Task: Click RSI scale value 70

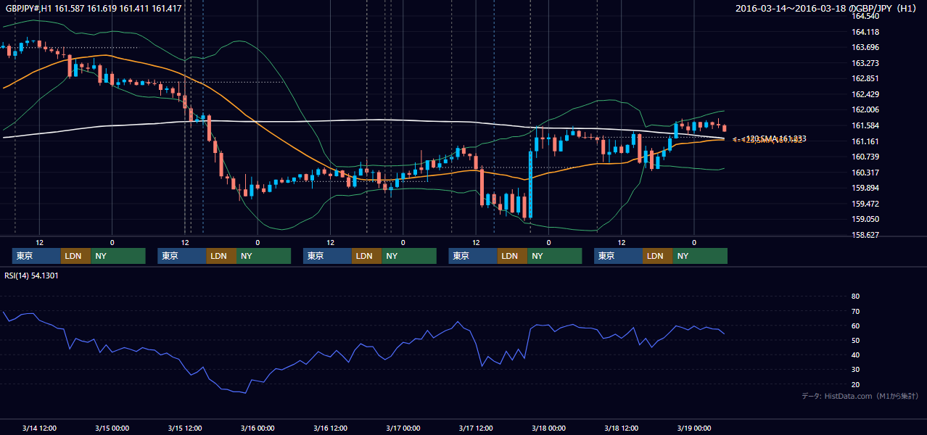Action: coord(855,311)
